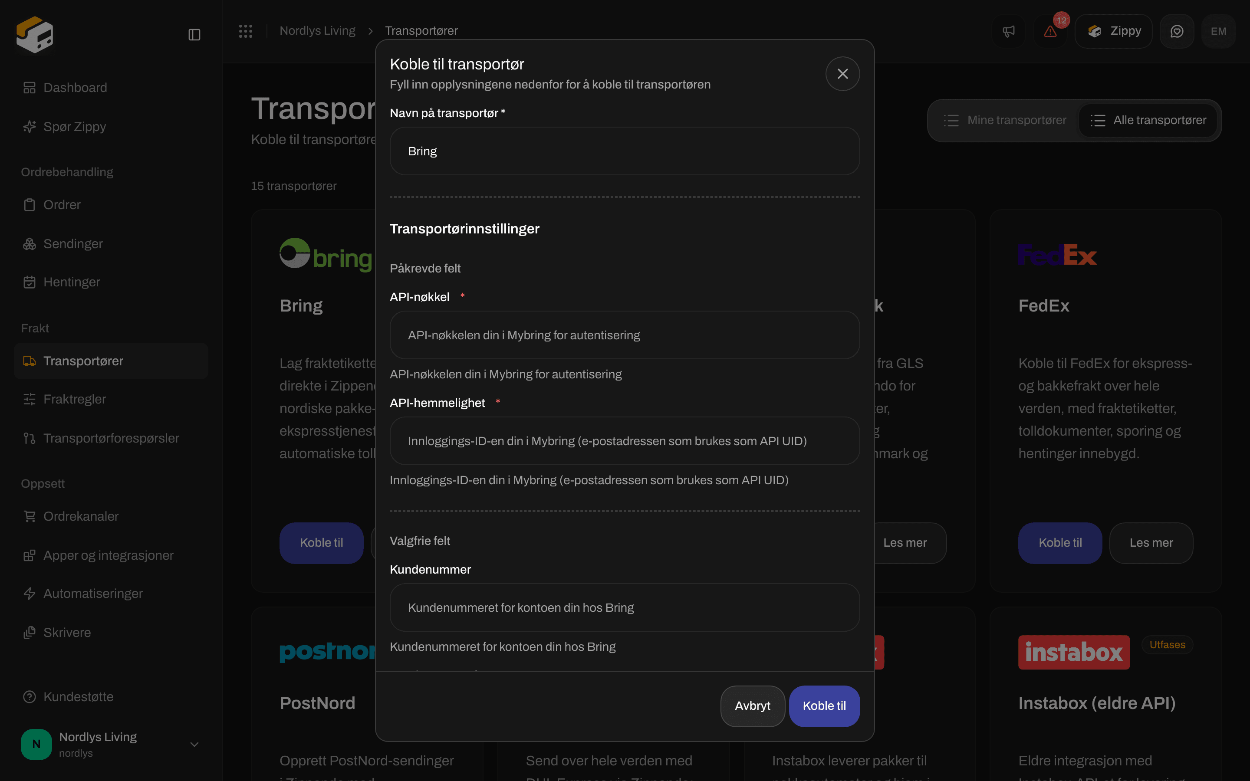Open the announcements megaphone icon
The height and width of the screenshot is (781, 1250).
pyautogui.click(x=1008, y=31)
